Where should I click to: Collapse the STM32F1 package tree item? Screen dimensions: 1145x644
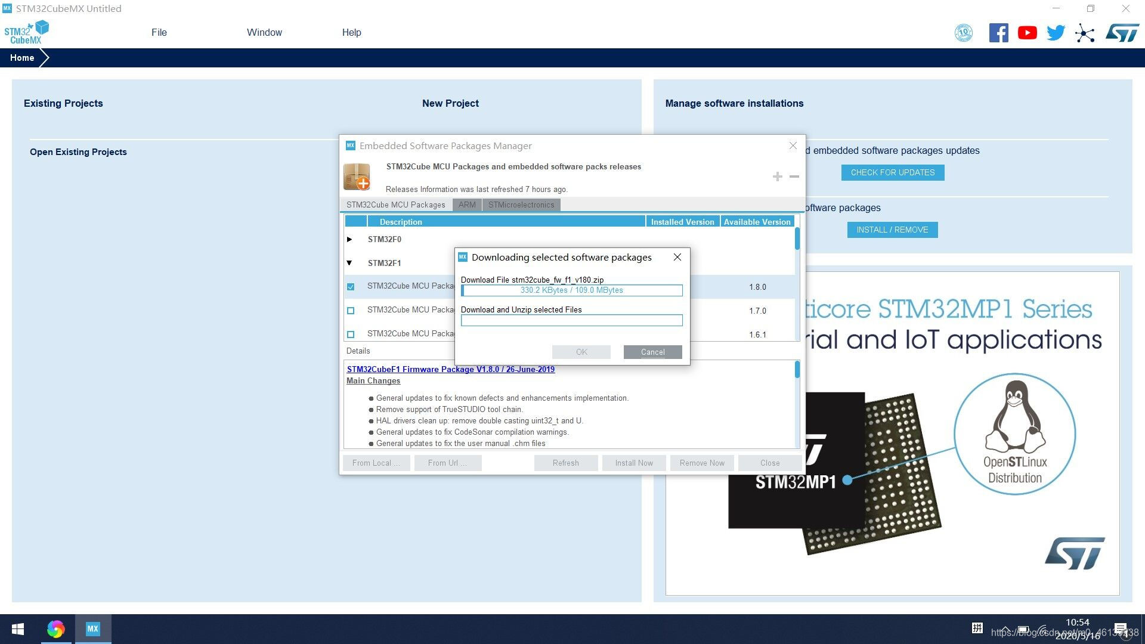coord(350,262)
